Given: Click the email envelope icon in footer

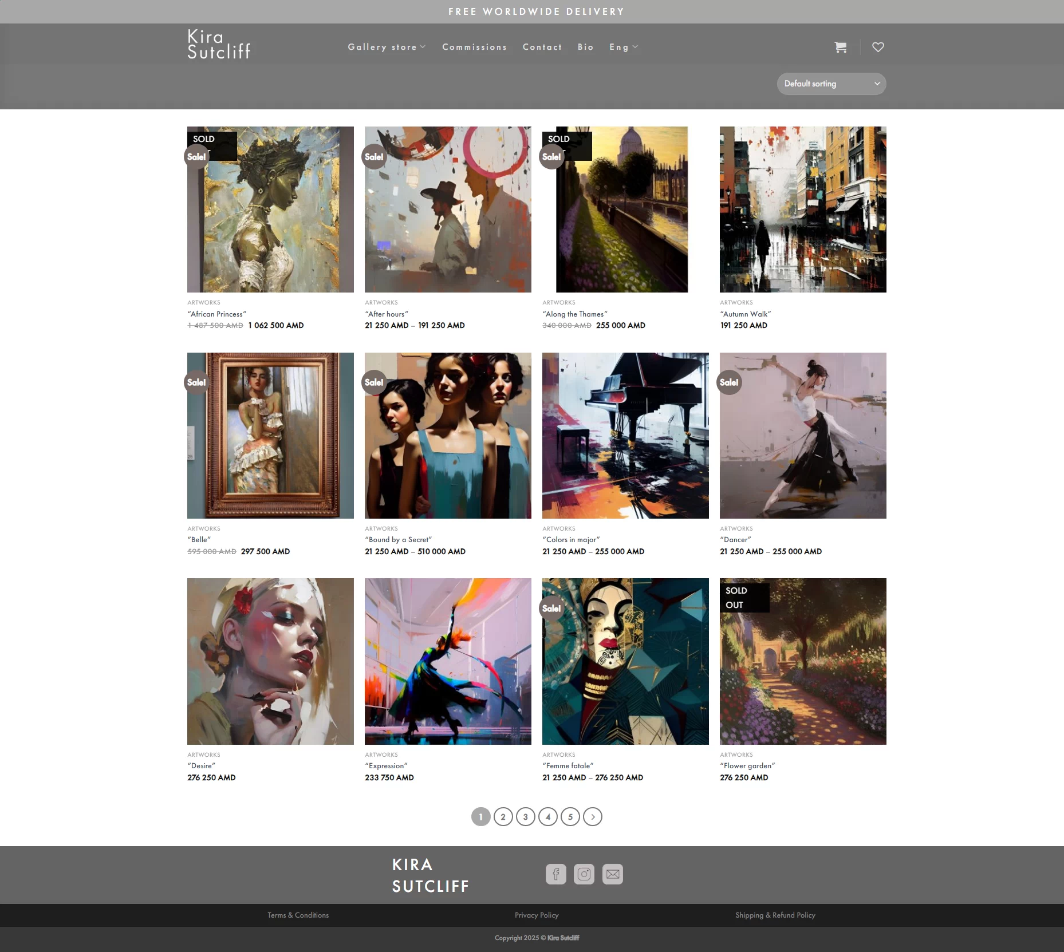Looking at the screenshot, I should pos(612,874).
